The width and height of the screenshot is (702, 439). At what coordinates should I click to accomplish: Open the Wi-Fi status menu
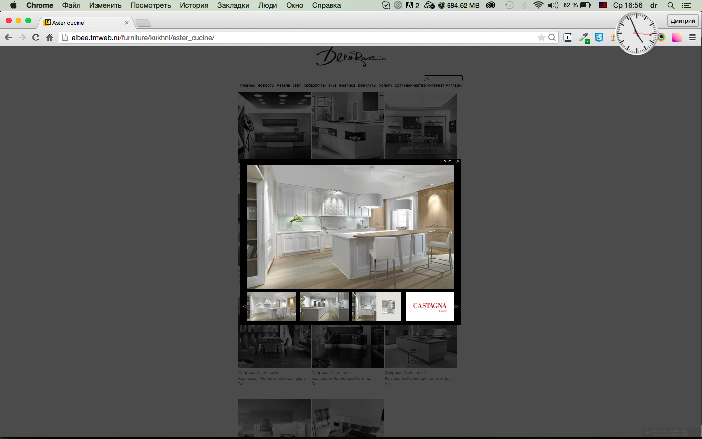coord(538,5)
